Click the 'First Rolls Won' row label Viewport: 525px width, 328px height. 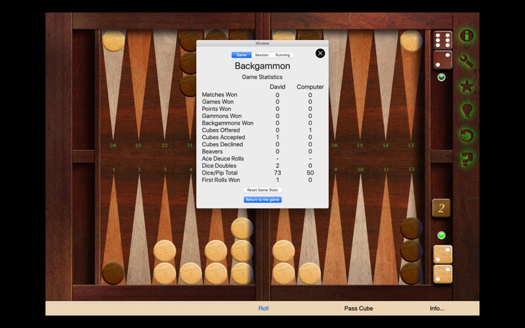(x=221, y=180)
